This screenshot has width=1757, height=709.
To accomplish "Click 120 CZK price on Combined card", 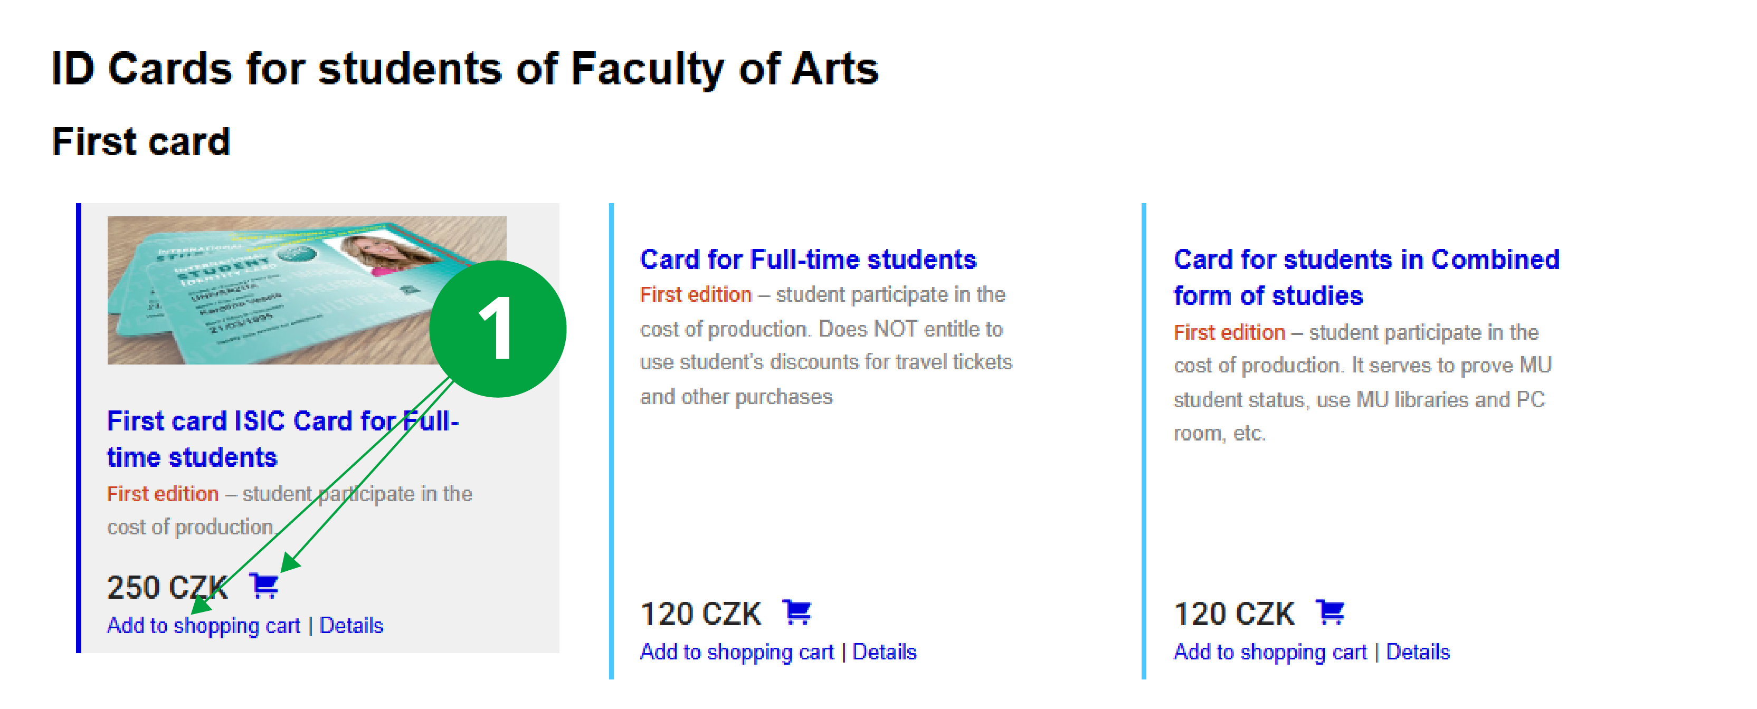I will point(1234,614).
